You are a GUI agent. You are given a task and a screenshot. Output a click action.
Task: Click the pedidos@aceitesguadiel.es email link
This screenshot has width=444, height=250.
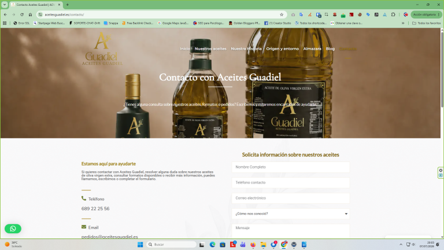110,237
